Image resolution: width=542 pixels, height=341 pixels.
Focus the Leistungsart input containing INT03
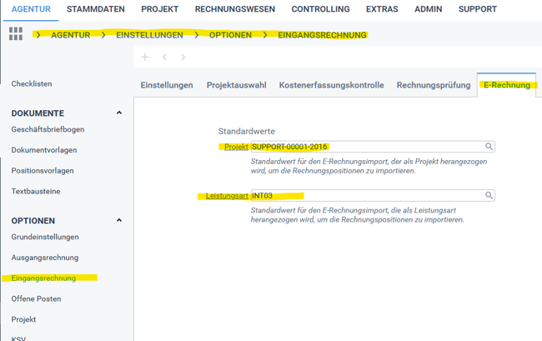pos(367,196)
